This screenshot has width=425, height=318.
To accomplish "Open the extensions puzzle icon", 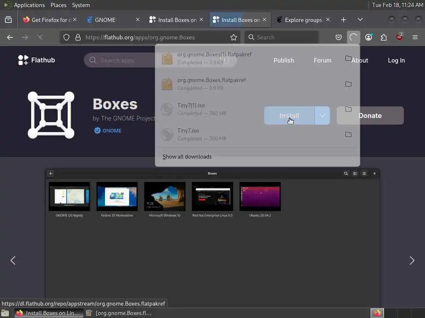I will point(383,37).
